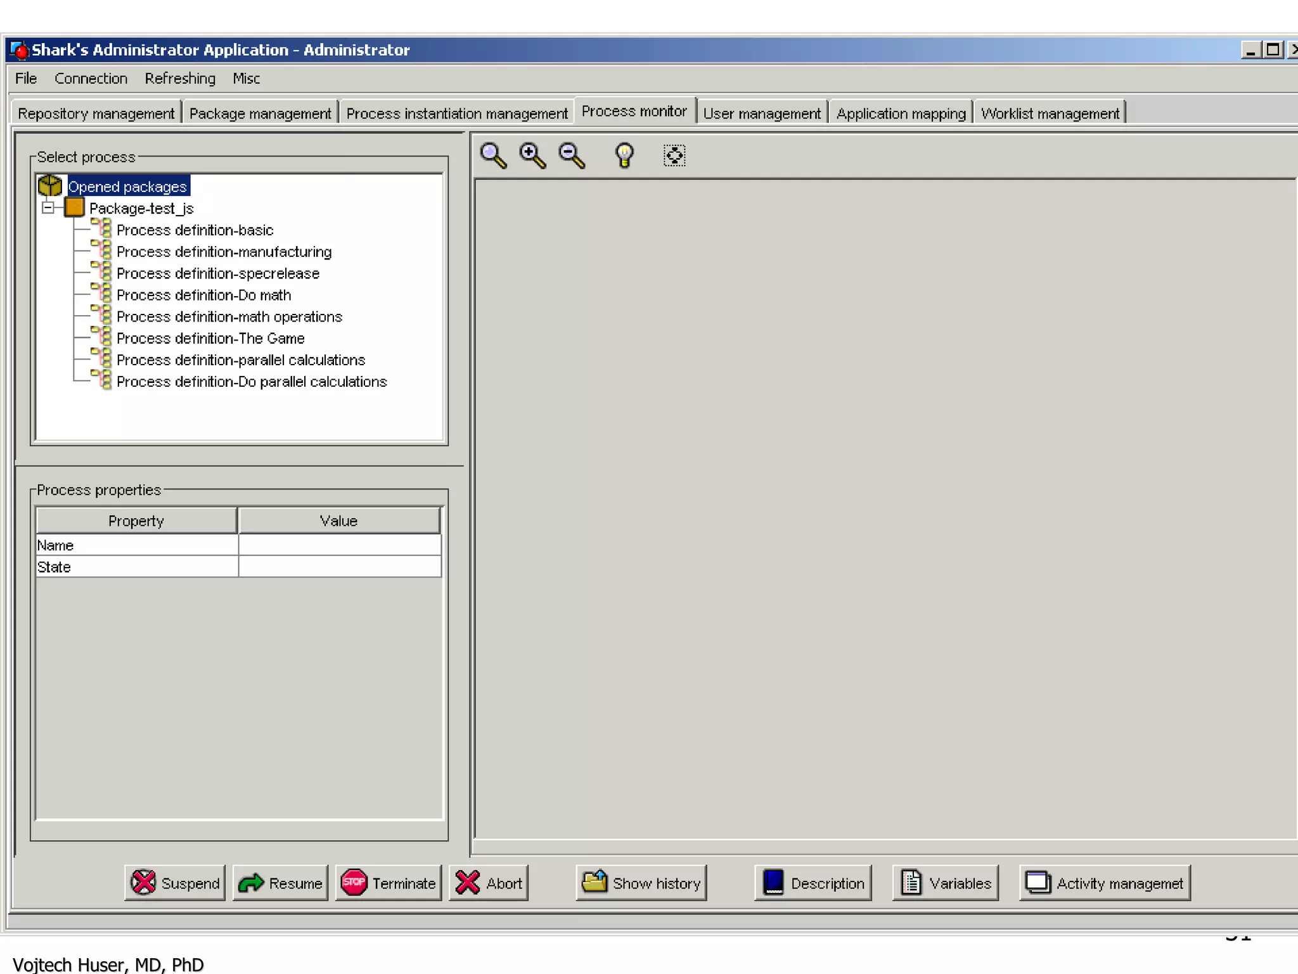1298x974 pixels.
Task: Click the Show history button
Action: pyautogui.click(x=641, y=883)
